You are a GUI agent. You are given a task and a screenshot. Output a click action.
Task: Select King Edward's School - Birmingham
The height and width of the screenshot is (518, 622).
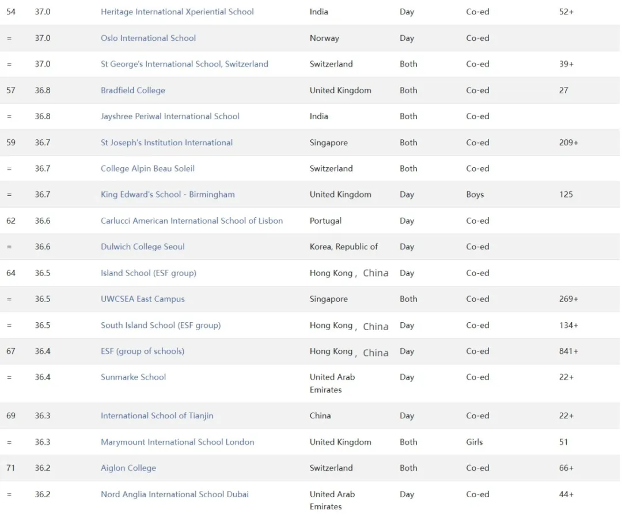(x=168, y=195)
